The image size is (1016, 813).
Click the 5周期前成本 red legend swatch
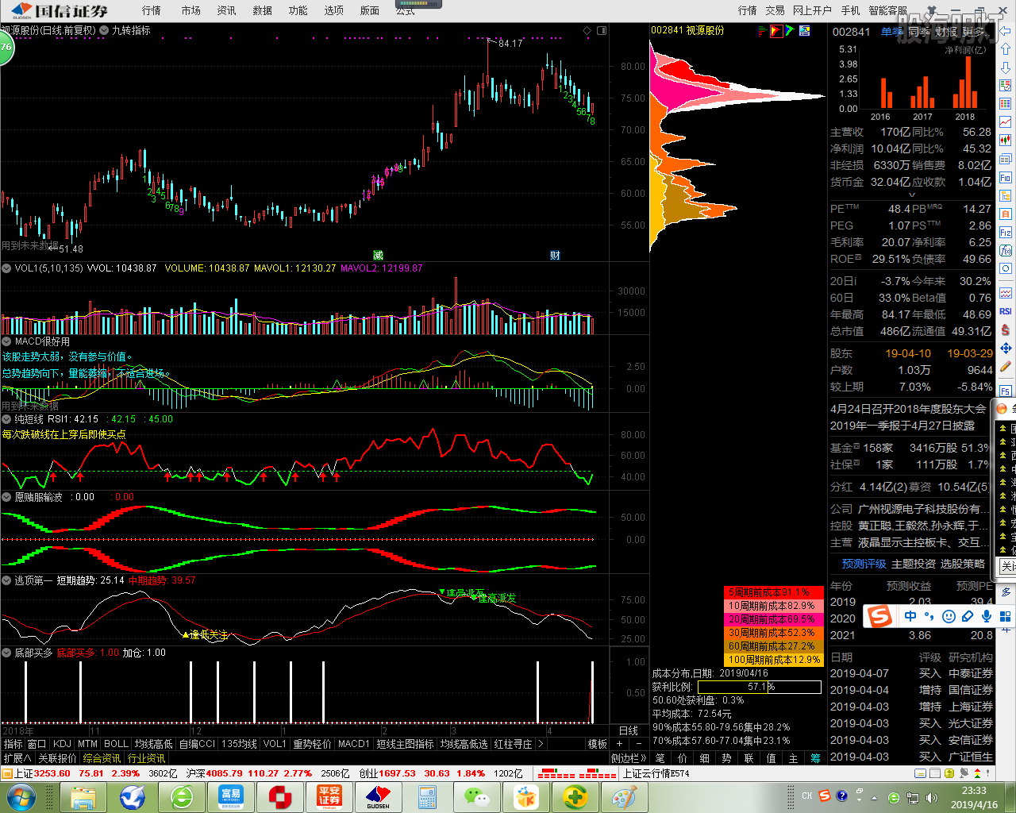pos(772,592)
